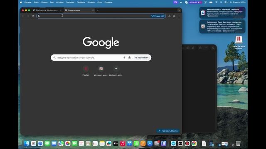Open Install Parallels Desktop desktop icon
This screenshot has height=149, width=266.
coord(239,42)
